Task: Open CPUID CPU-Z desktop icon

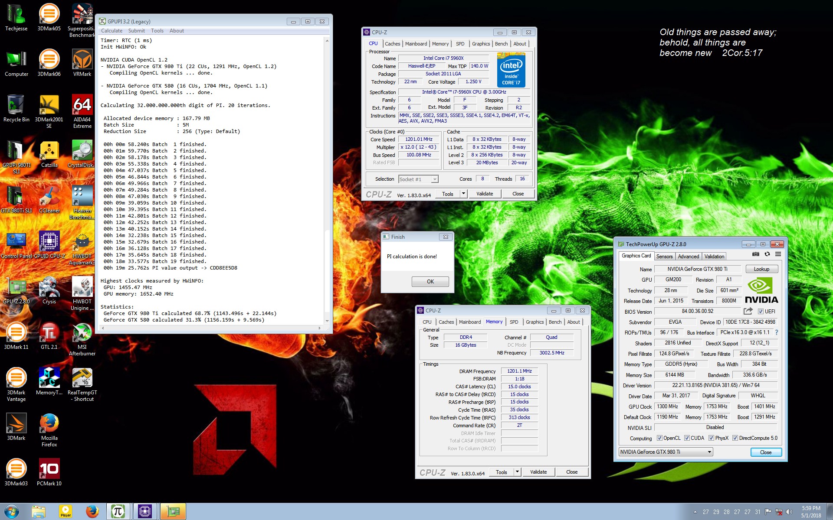Action: [x=49, y=245]
